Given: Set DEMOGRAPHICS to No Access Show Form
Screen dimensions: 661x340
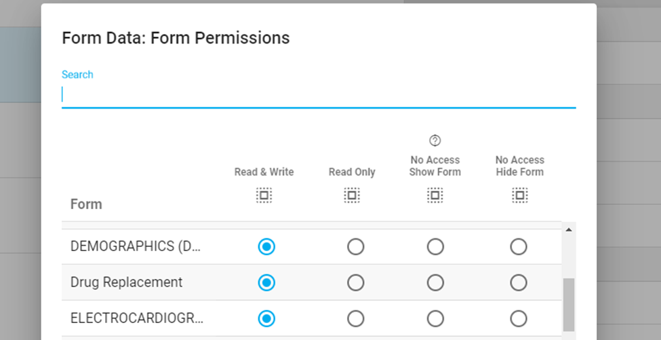Looking at the screenshot, I should pos(435,247).
